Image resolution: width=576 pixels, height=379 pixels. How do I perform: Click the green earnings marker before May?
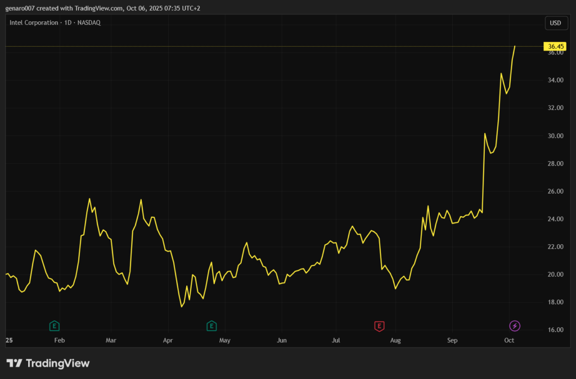pos(211,326)
